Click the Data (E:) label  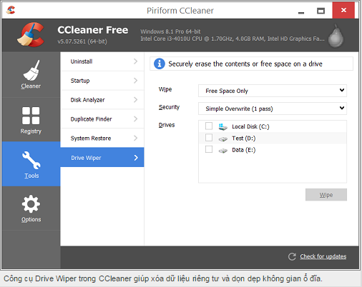pos(244,150)
